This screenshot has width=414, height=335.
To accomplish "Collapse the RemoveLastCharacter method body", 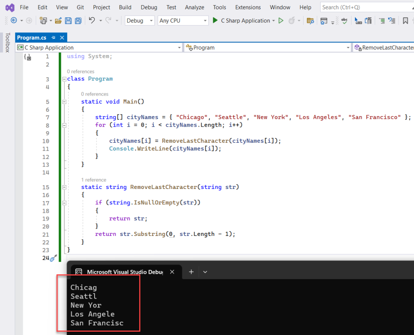I will pos(64,187).
